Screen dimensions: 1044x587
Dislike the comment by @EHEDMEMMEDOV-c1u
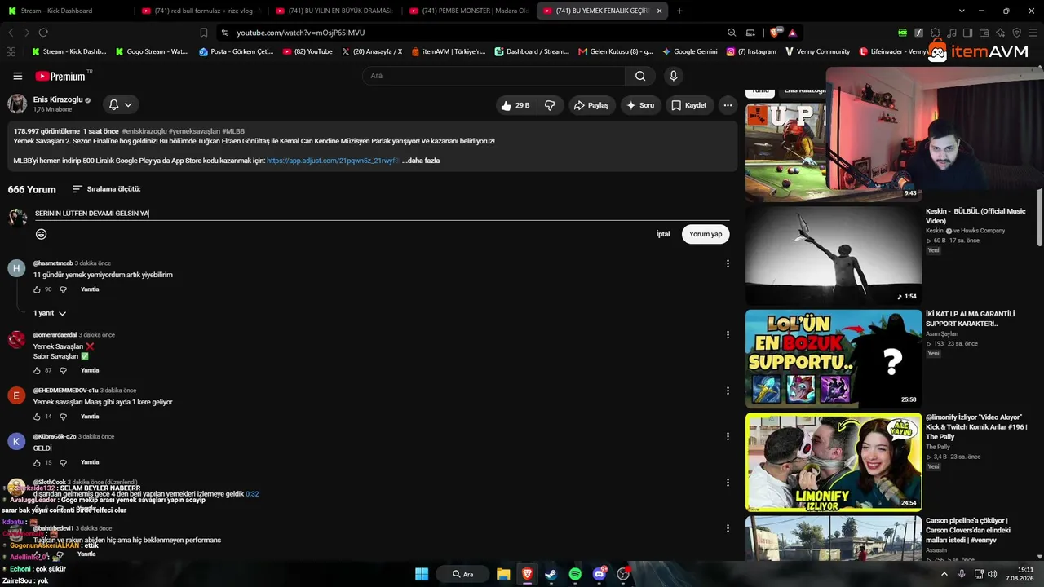(63, 417)
